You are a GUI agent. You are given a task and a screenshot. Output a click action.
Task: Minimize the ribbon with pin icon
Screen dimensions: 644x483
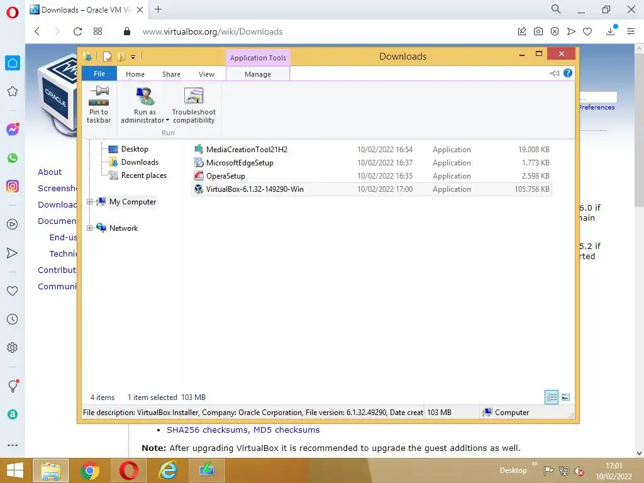tap(555, 73)
